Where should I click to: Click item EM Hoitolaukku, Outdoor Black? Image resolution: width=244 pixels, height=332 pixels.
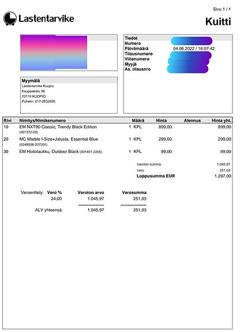[x=49, y=151]
